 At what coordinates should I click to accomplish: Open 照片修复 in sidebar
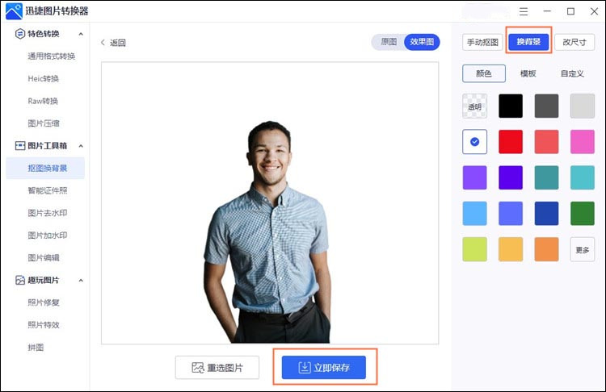(44, 302)
